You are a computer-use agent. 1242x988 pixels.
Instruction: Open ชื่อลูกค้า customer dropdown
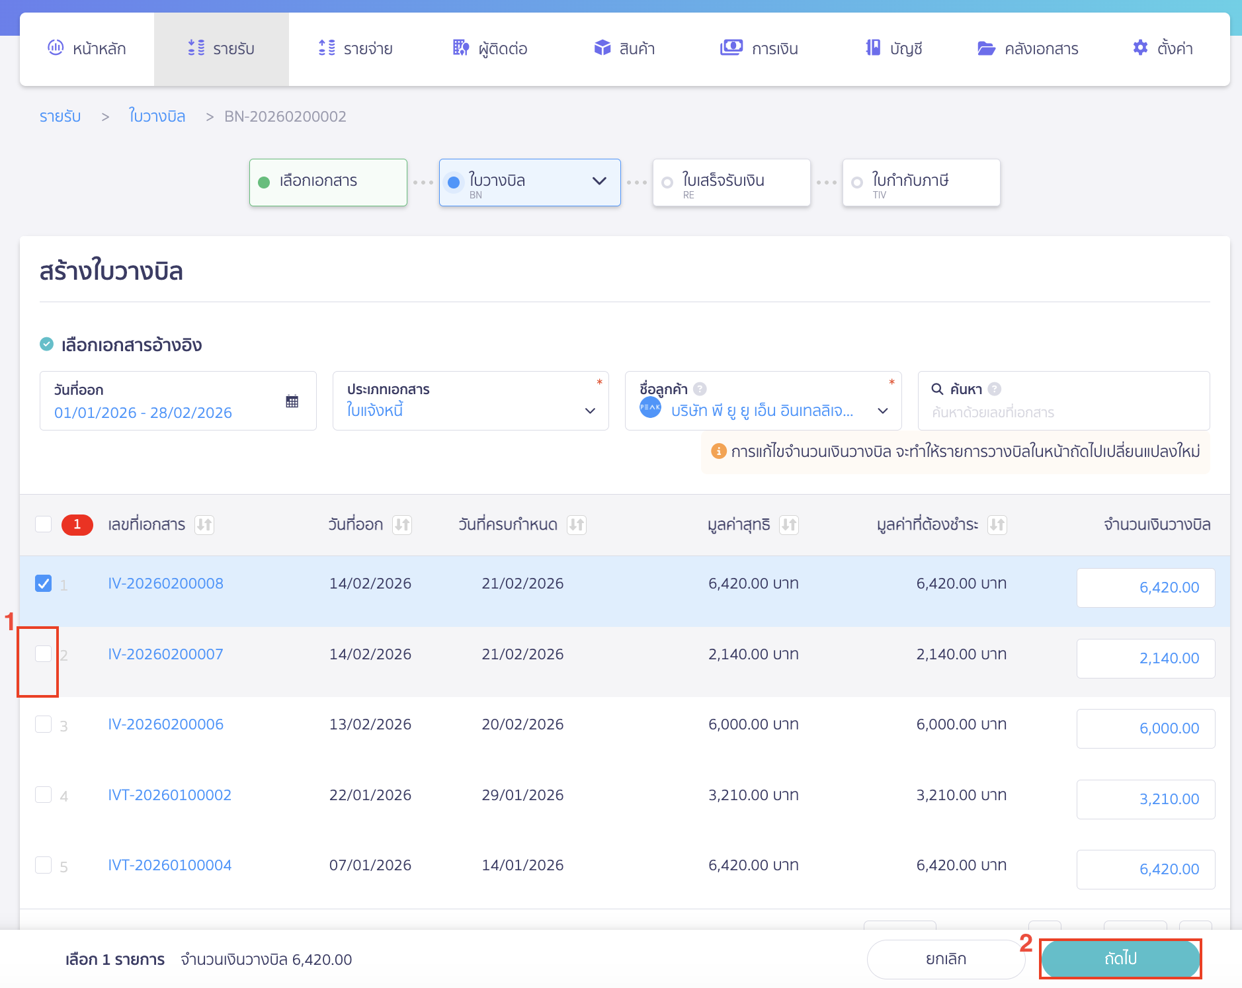[882, 411]
